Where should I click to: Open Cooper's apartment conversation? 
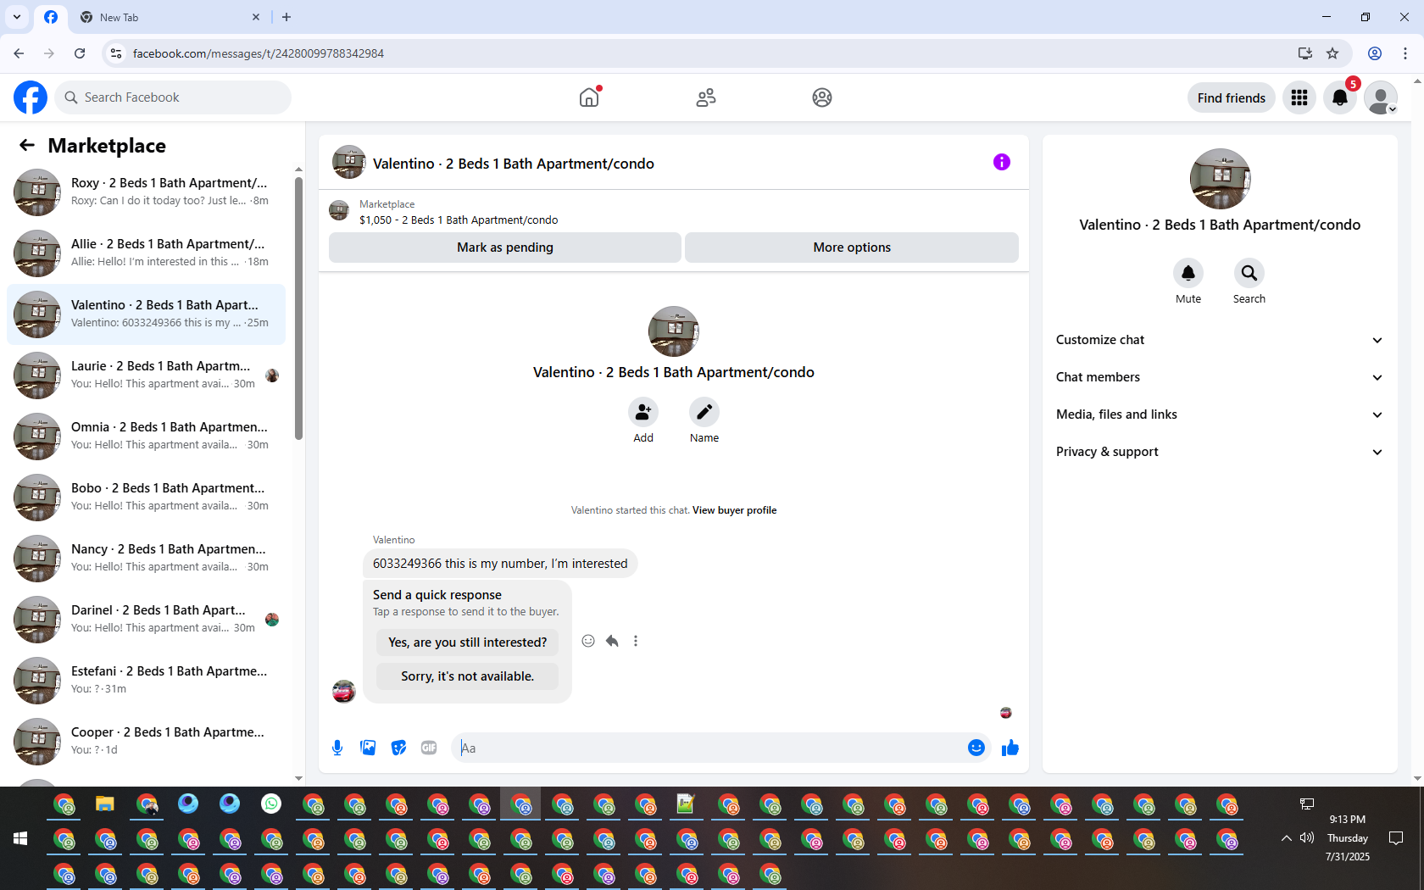146,741
